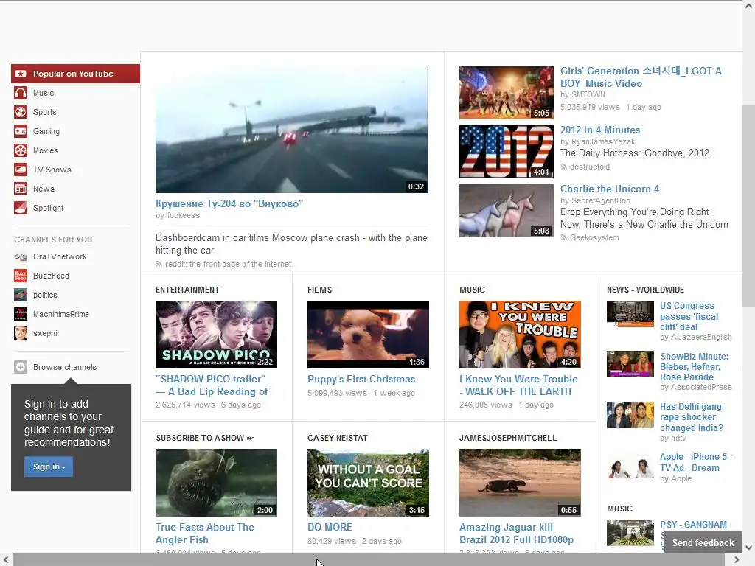Open the Gaming category
The width and height of the screenshot is (755, 566).
click(x=46, y=131)
